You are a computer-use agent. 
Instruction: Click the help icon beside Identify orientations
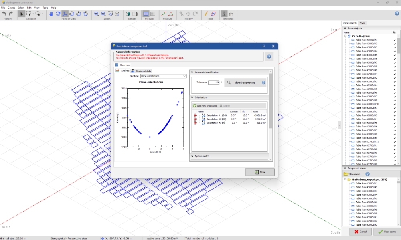tap(264, 83)
